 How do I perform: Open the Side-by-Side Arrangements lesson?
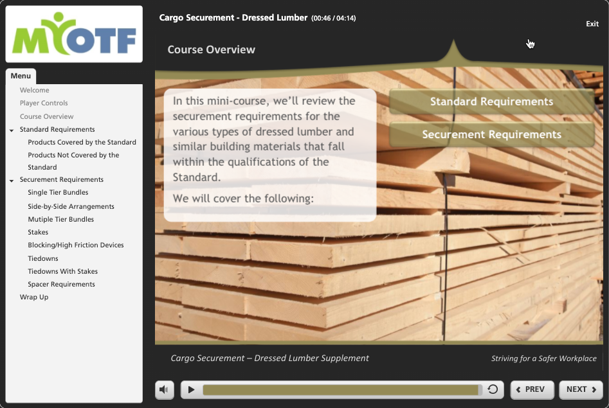[x=71, y=206]
